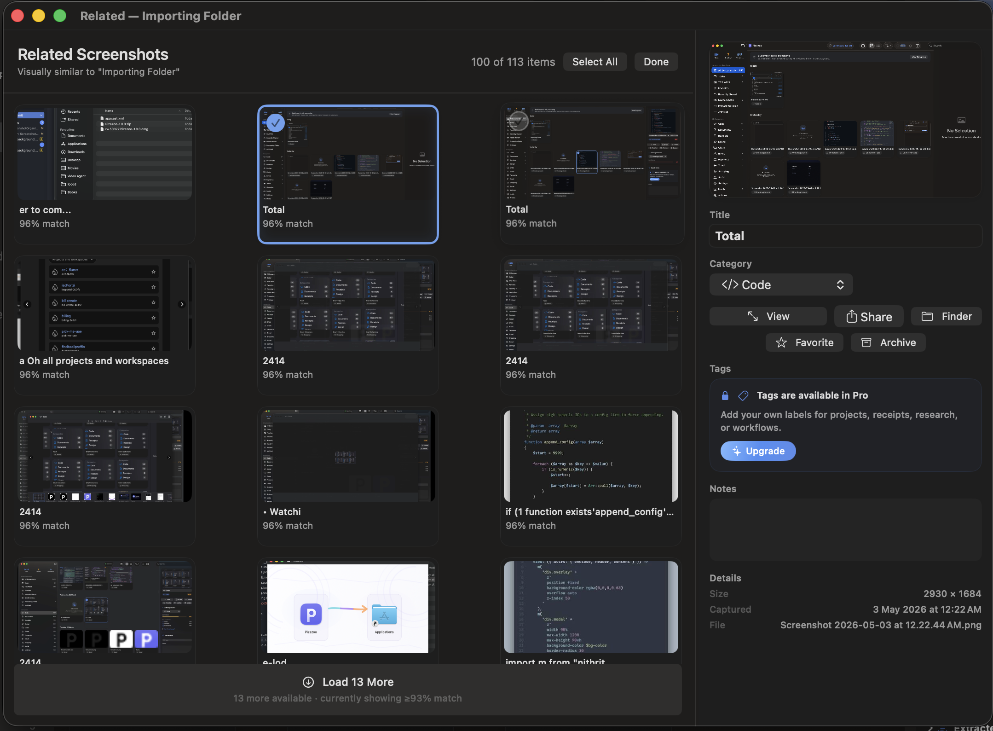Click the size value '2930 × 1684'

[952, 594]
